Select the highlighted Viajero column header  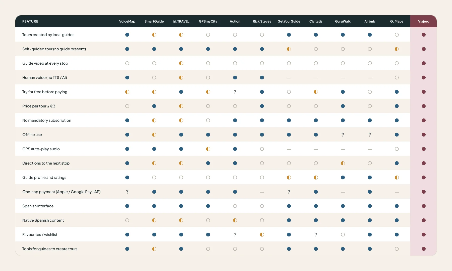(424, 22)
